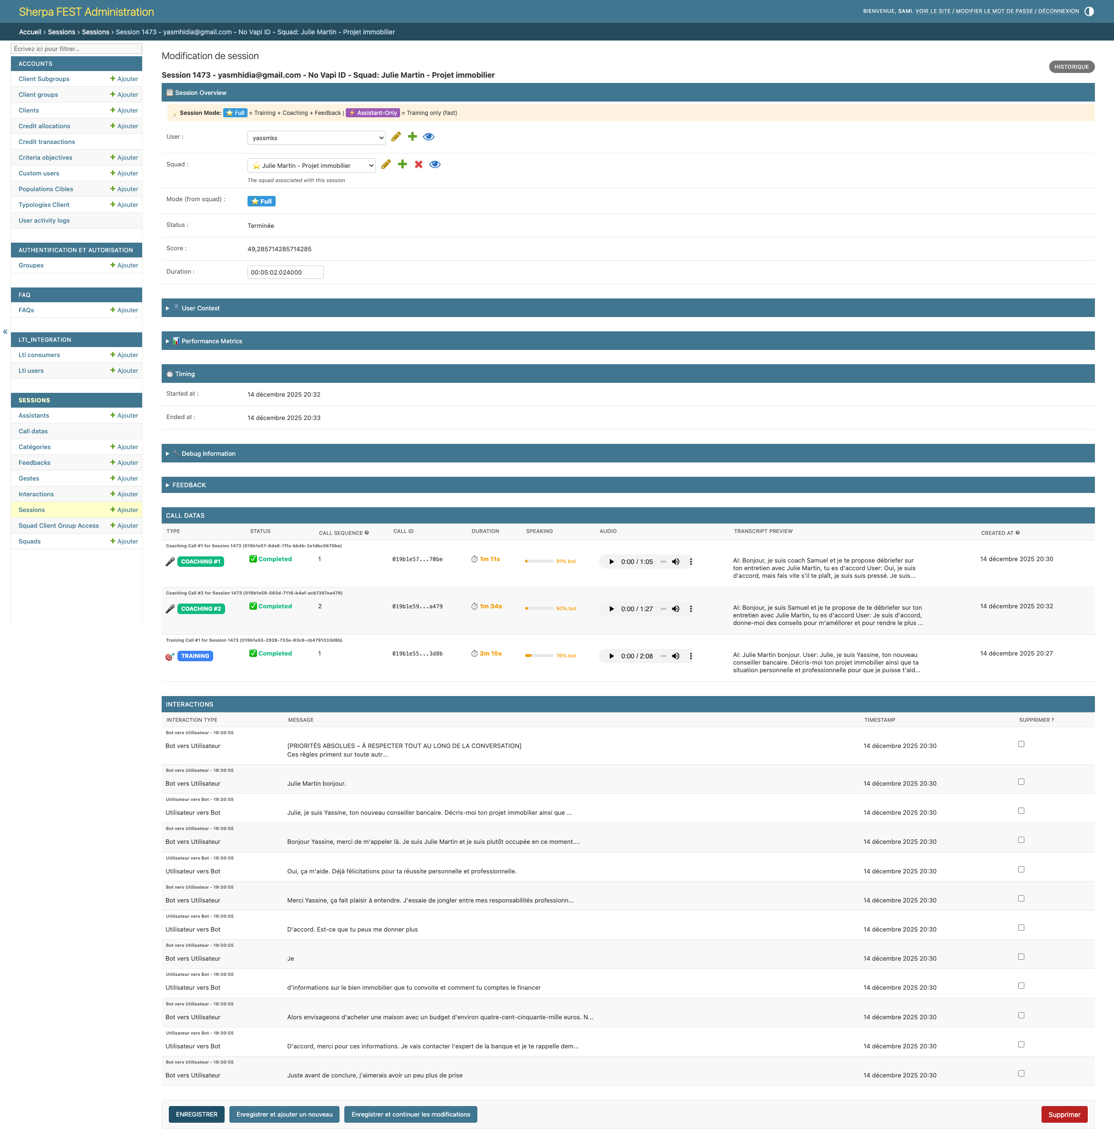1114x1148 pixels.
Task: Check delete box for "Juste avant de conclure" row
Action: (1021, 1074)
